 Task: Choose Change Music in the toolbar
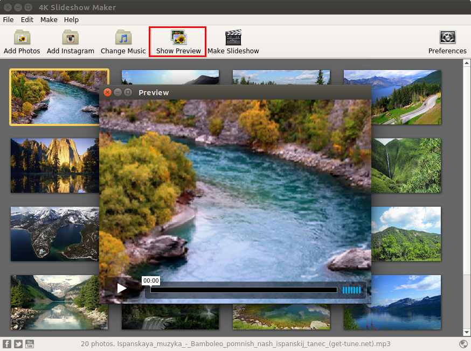pyautogui.click(x=123, y=42)
